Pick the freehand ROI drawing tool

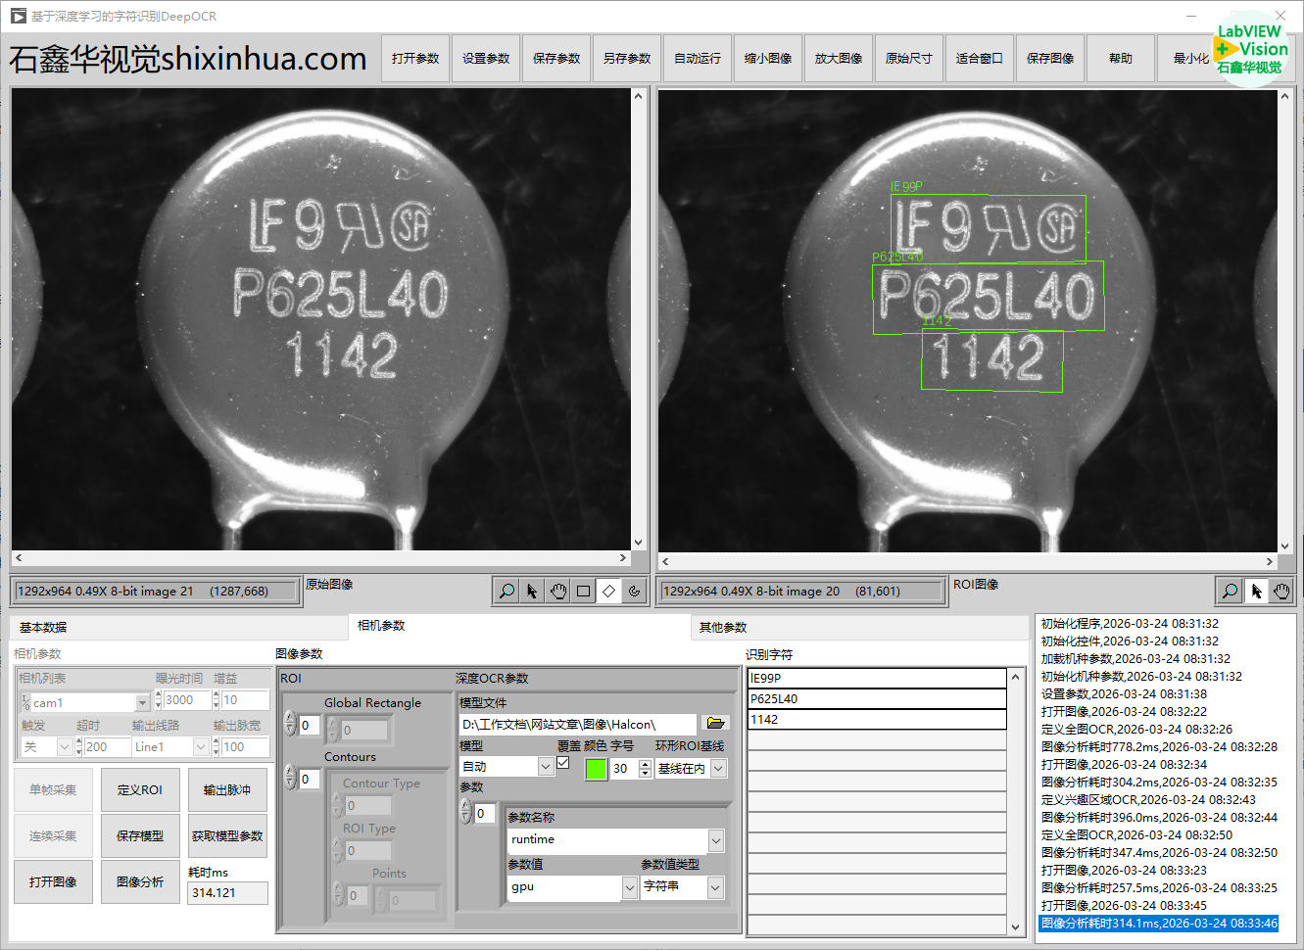[x=634, y=591]
